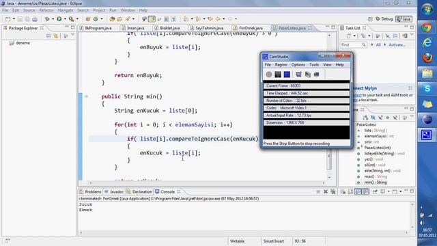437x246 pixels.
Task: Open CamStudio Options menu
Action: point(298,65)
